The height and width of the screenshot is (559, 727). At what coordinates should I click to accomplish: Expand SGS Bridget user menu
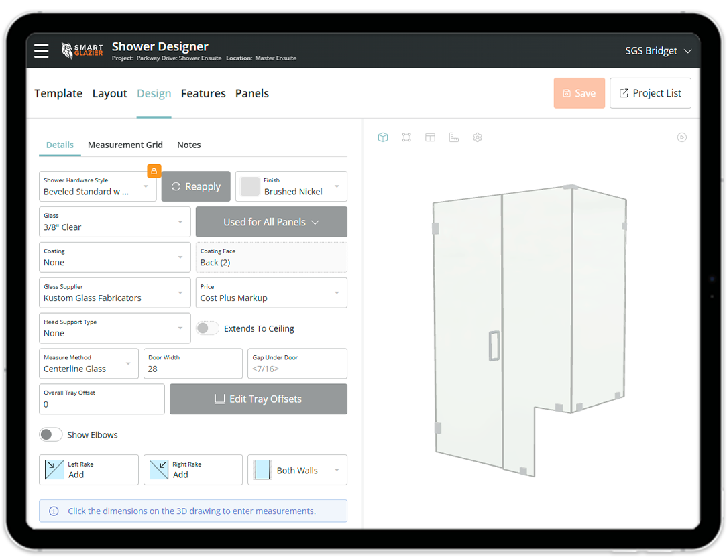point(659,50)
